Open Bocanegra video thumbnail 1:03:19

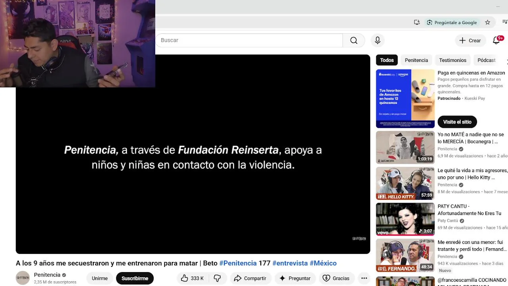405,147
